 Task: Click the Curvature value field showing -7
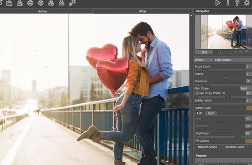pos(249,81)
